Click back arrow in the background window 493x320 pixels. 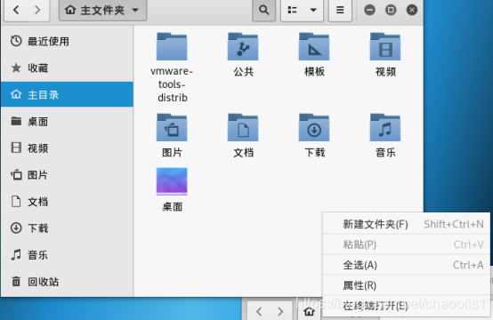click(x=259, y=311)
